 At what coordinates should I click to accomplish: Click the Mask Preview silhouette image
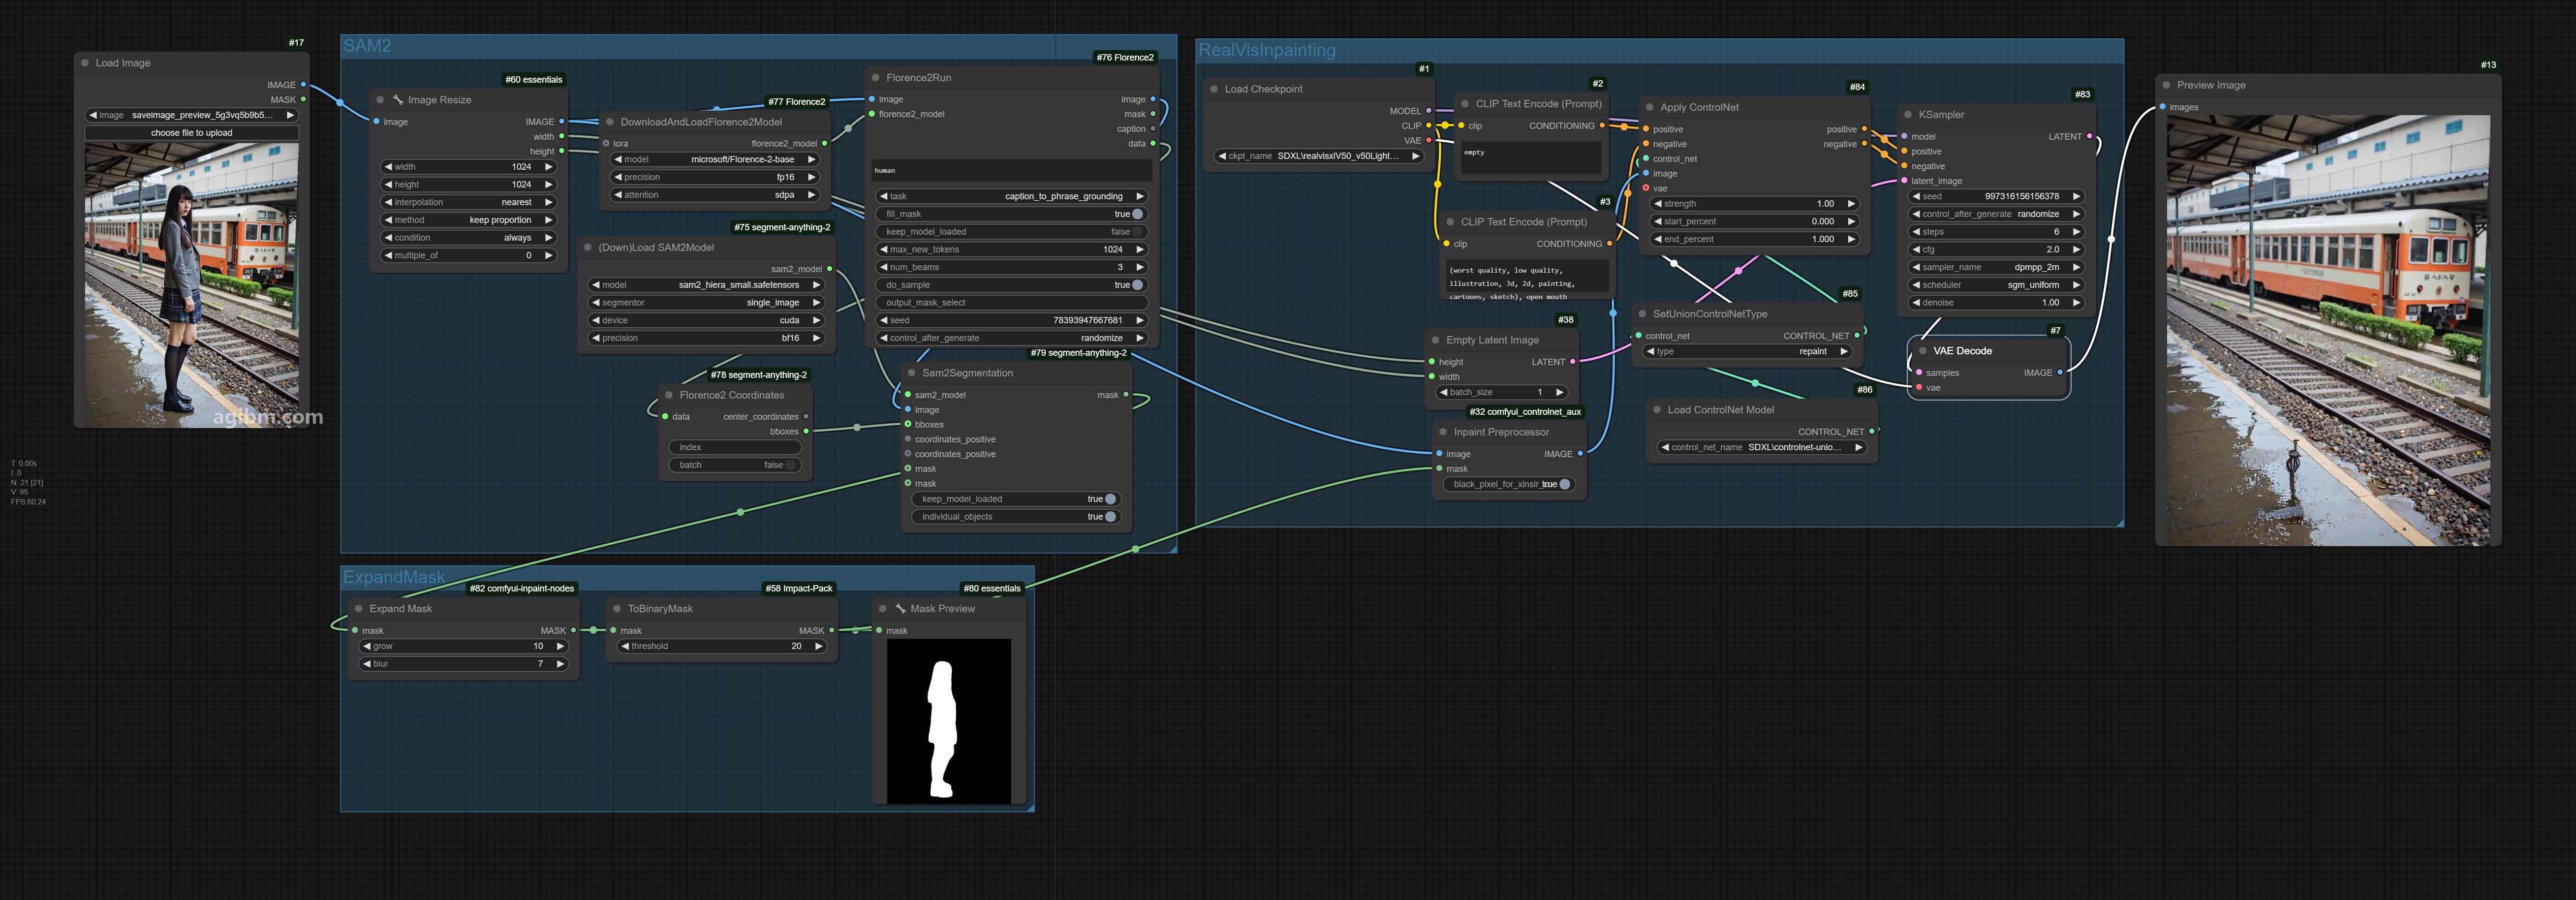click(x=948, y=721)
